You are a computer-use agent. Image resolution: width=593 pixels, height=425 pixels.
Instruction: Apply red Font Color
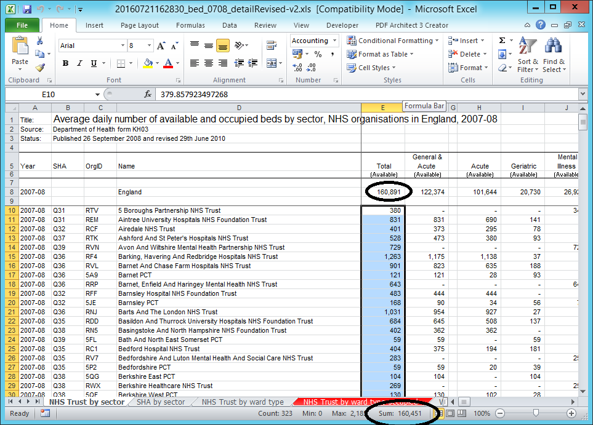tap(168, 63)
